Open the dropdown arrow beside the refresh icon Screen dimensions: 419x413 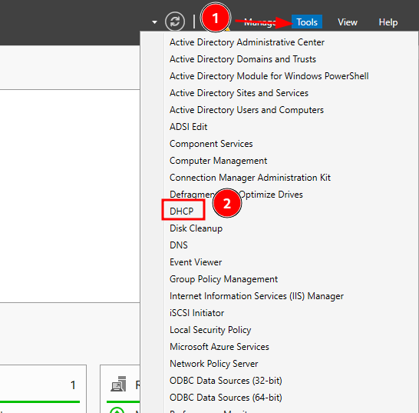[154, 22]
